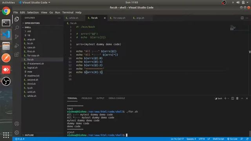
Task: Click Spaces: 4 indentation setting
Action: tap(191, 139)
